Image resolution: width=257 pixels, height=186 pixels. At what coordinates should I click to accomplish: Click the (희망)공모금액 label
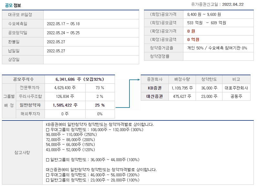[x=163, y=23]
